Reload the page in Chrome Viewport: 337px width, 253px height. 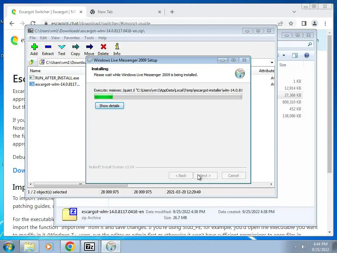click(33, 23)
